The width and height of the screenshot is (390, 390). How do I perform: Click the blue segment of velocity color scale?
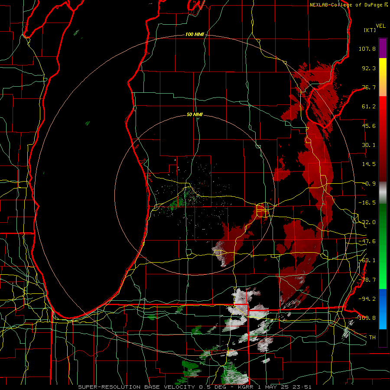pos(383,309)
